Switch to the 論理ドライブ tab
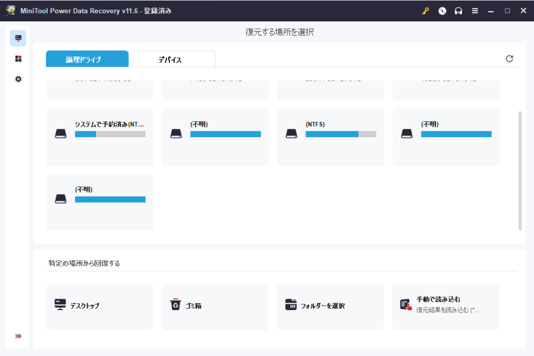The image size is (534, 356). (x=87, y=59)
